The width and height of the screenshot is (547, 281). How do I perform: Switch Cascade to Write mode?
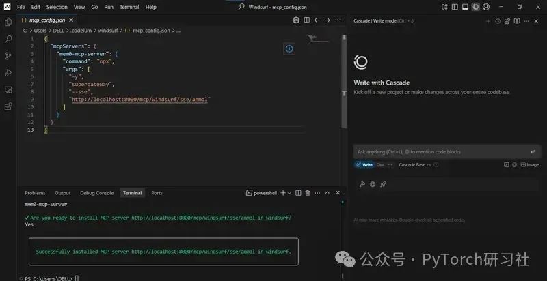[364, 165]
